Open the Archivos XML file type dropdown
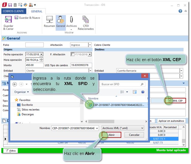 point(142,128)
